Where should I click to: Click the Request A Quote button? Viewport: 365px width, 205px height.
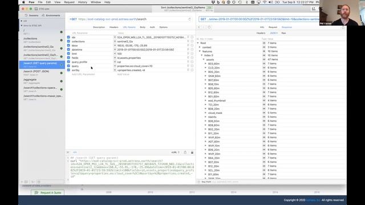point(48,192)
